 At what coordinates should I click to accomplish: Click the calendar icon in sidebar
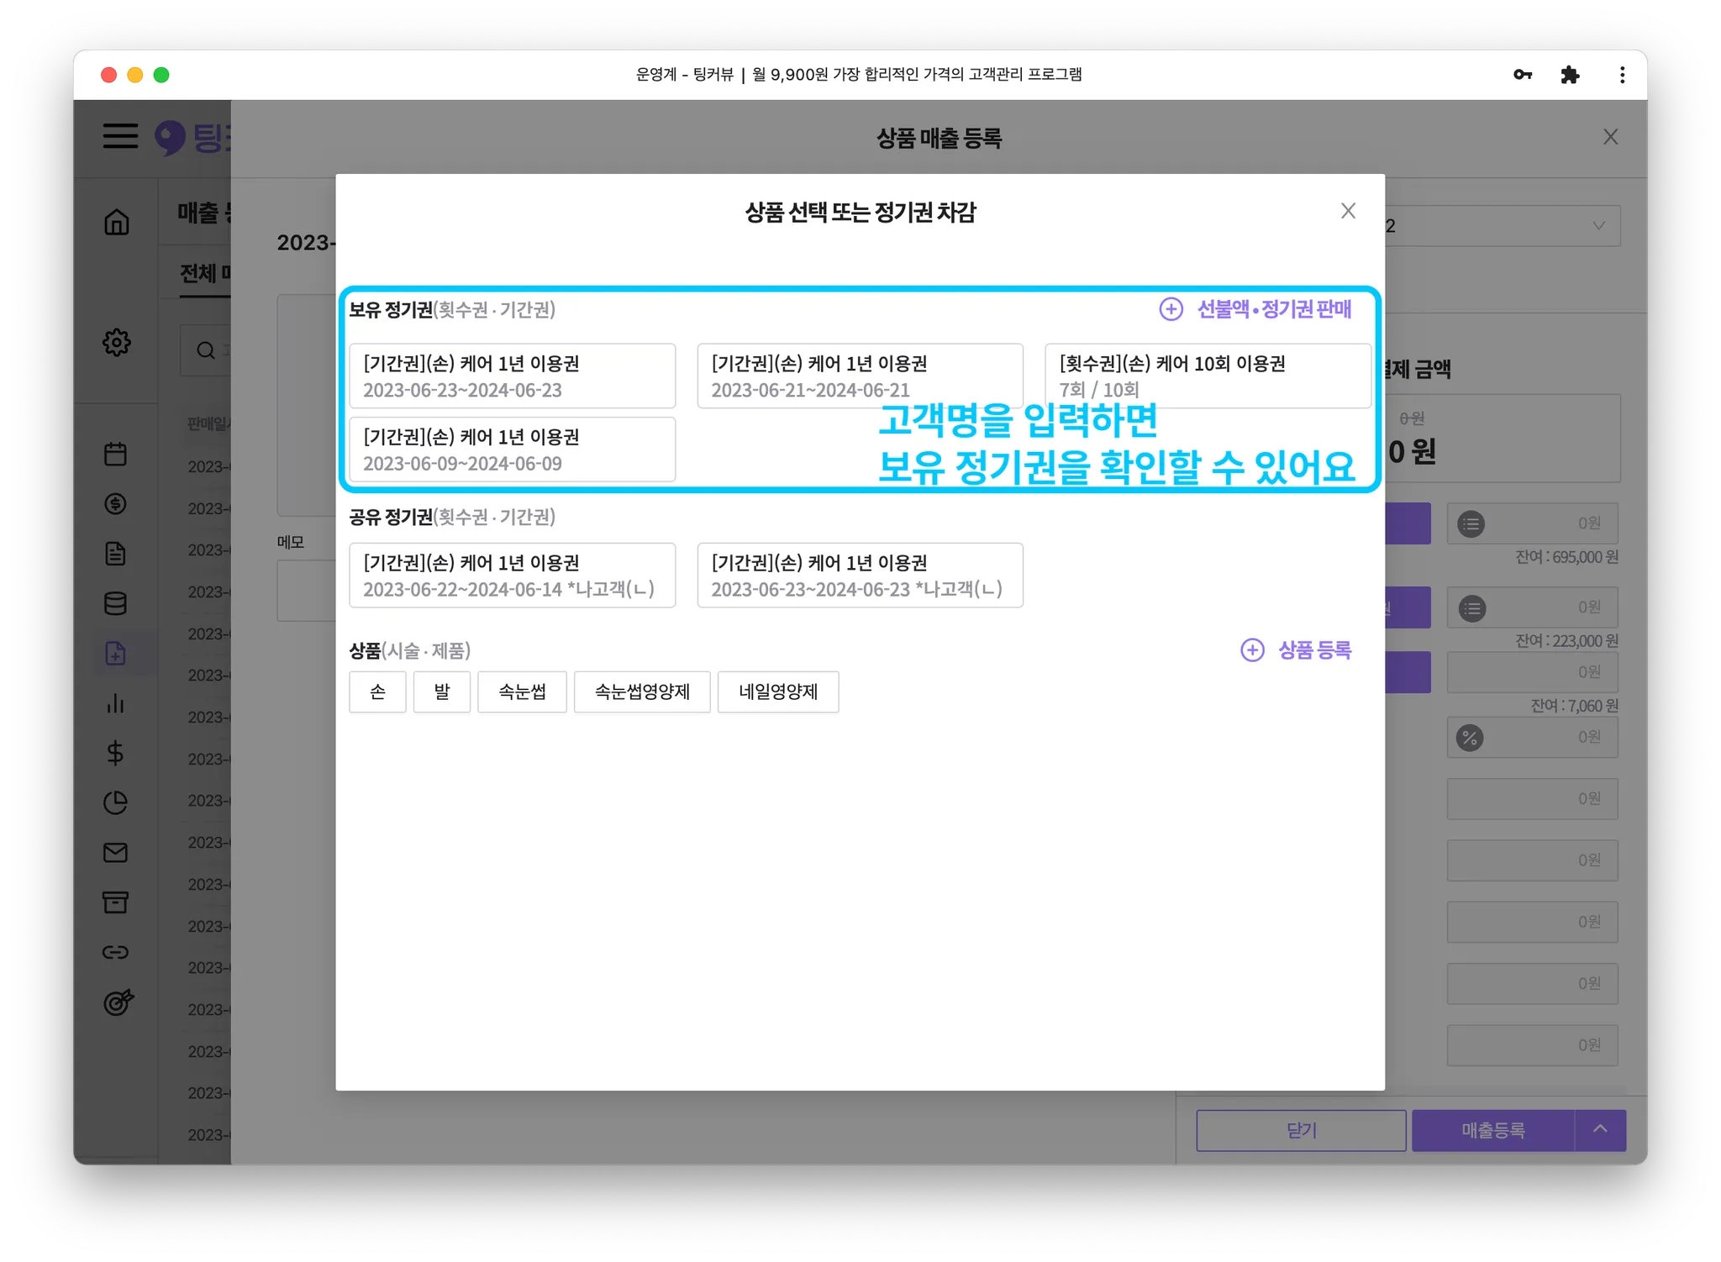click(x=115, y=454)
